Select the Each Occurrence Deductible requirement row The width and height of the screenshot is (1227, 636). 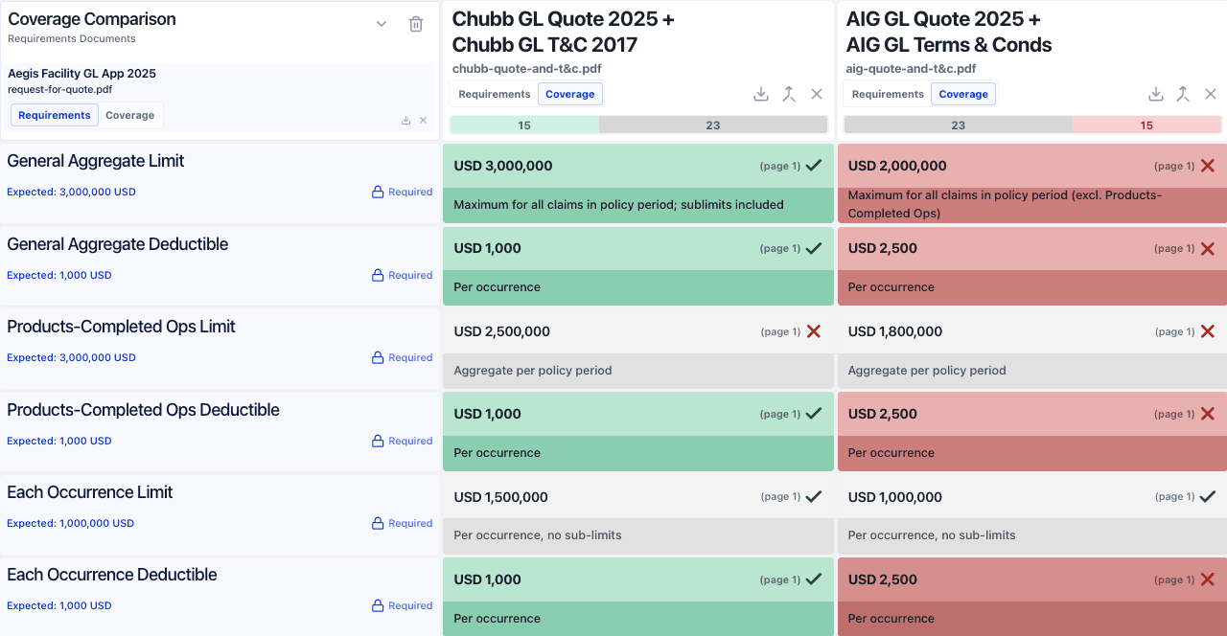point(220,597)
